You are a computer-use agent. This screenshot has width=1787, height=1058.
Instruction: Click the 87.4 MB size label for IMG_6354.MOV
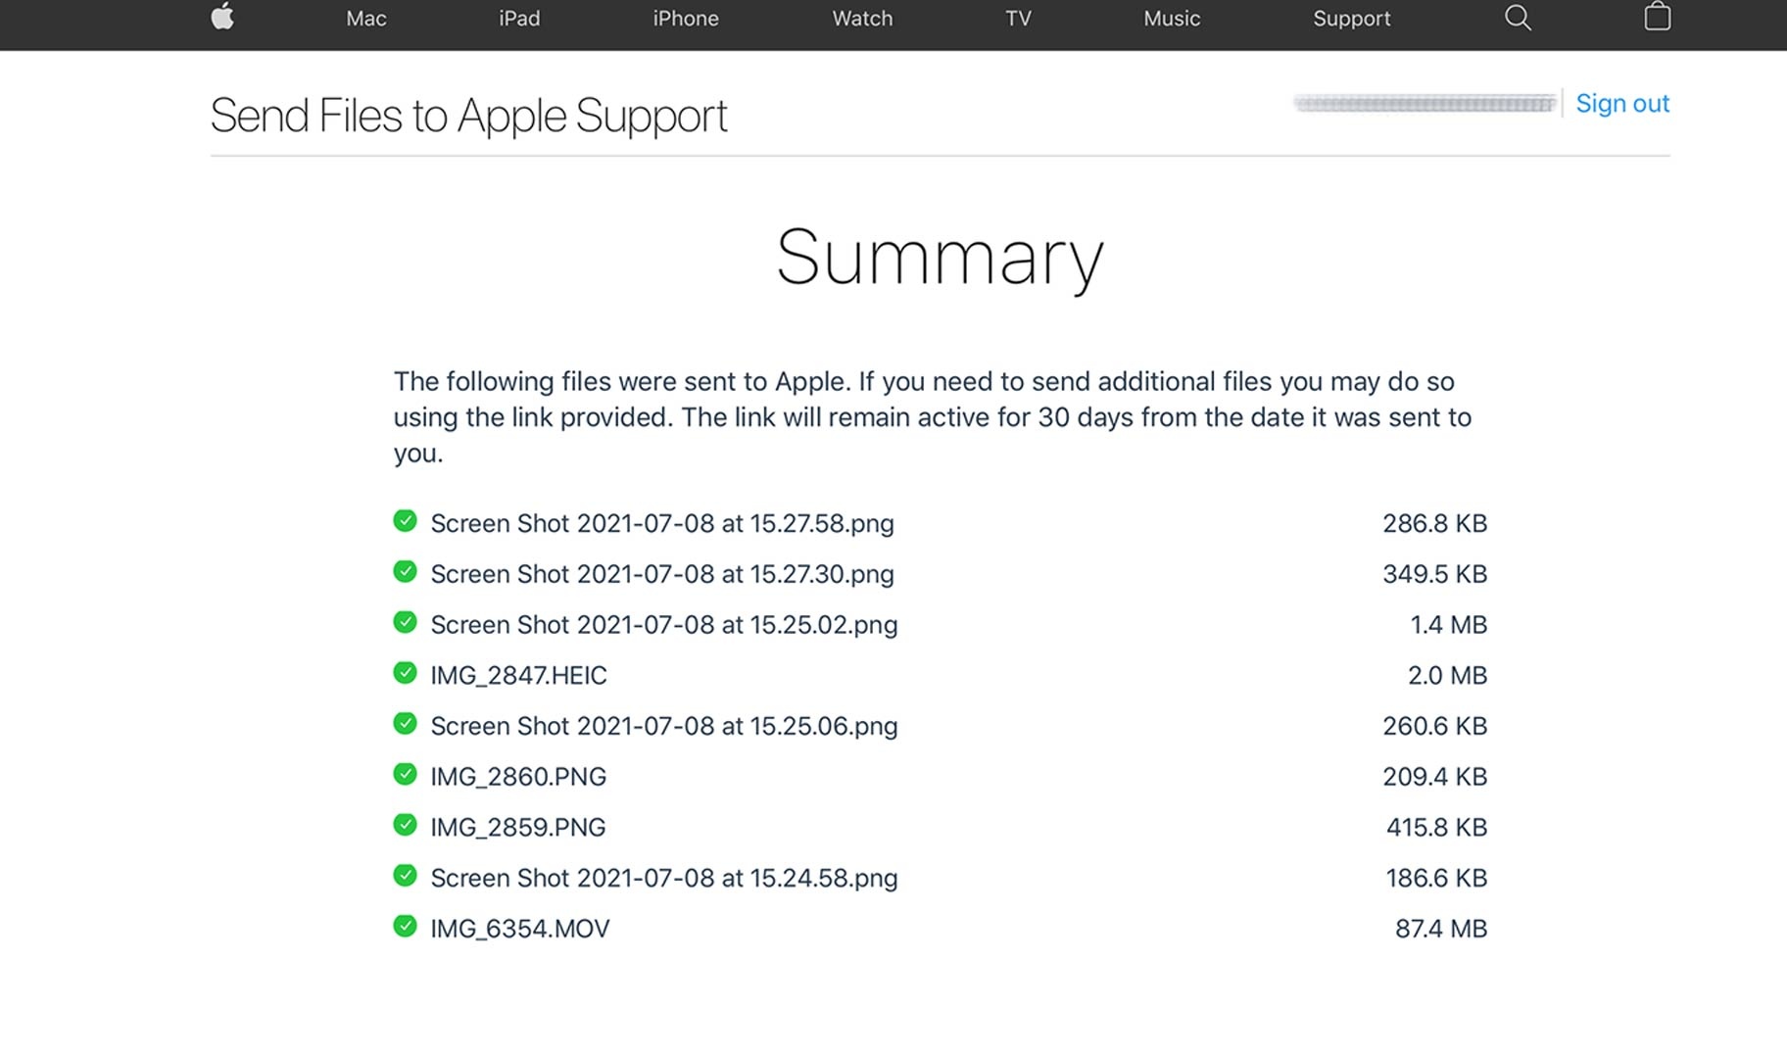pos(1441,928)
